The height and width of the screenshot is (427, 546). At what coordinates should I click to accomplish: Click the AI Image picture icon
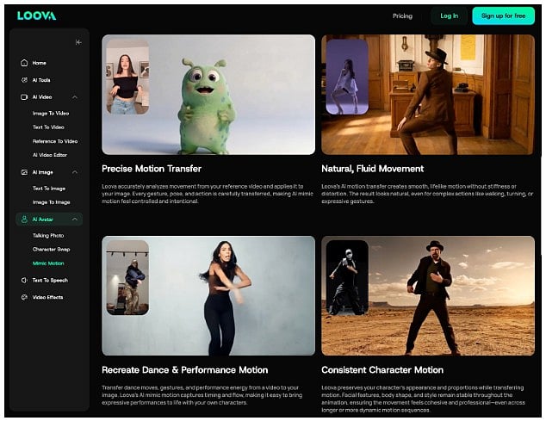pos(24,172)
